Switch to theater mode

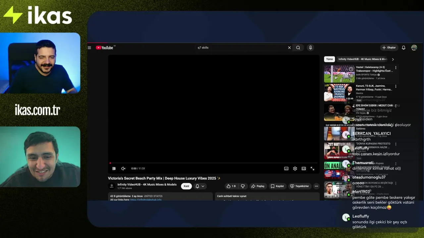[303, 169]
